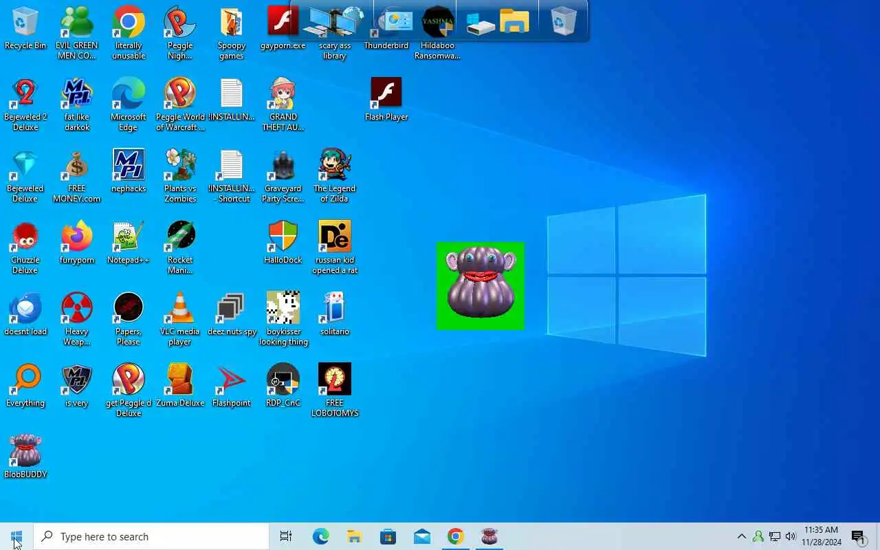Image resolution: width=880 pixels, height=550 pixels.
Task: Open network status tray icon
Action: point(775,536)
